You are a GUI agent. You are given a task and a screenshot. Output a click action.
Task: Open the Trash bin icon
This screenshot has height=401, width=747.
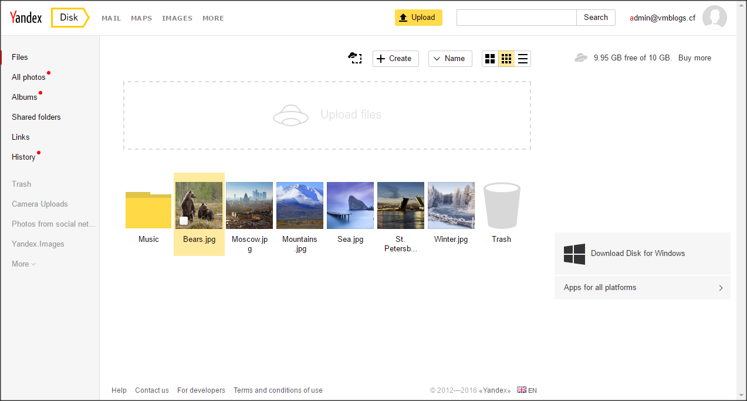pos(501,205)
